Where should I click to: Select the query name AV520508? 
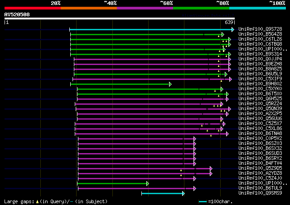tap(17, 14)
